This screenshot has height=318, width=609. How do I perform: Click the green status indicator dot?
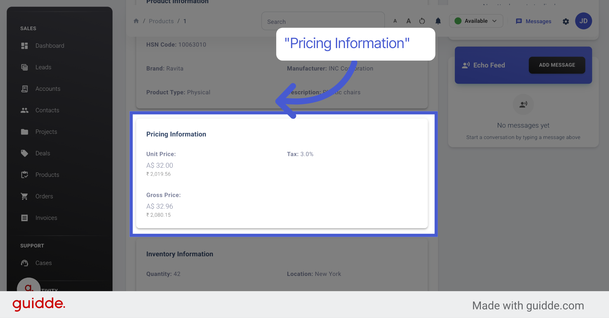pos(458,21)
